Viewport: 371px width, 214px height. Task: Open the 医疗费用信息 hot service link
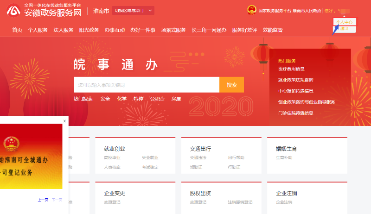291,69
